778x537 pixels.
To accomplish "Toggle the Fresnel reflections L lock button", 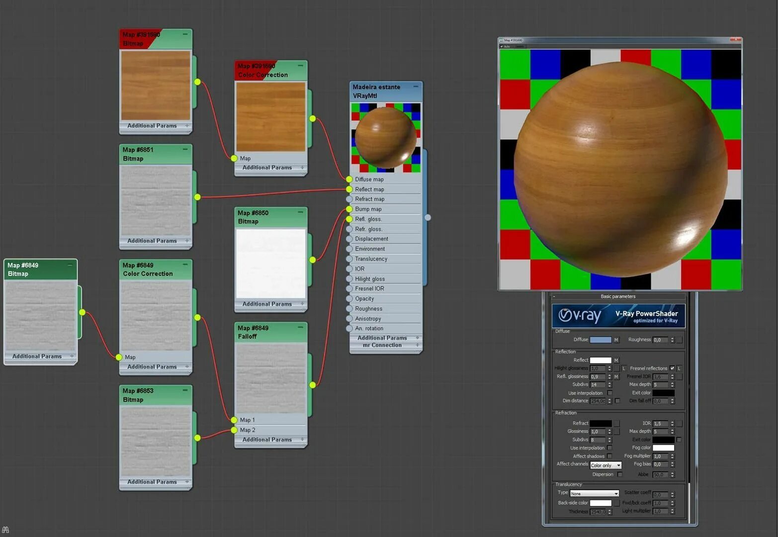I will pos(679,368).
